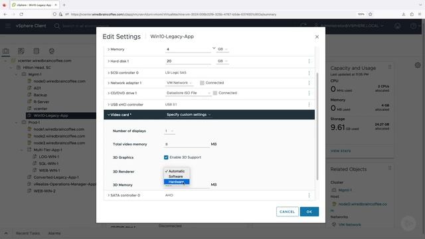Open Hosts and Clusters inventory view

coord(6,51)
